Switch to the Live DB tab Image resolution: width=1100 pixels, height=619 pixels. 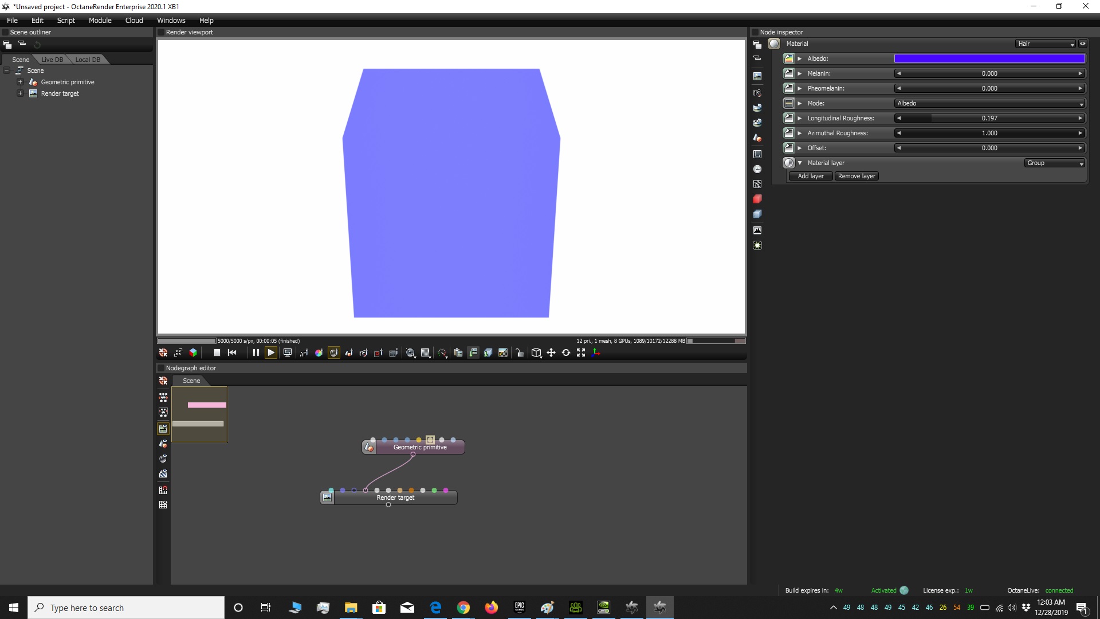(x=52, y=60)
